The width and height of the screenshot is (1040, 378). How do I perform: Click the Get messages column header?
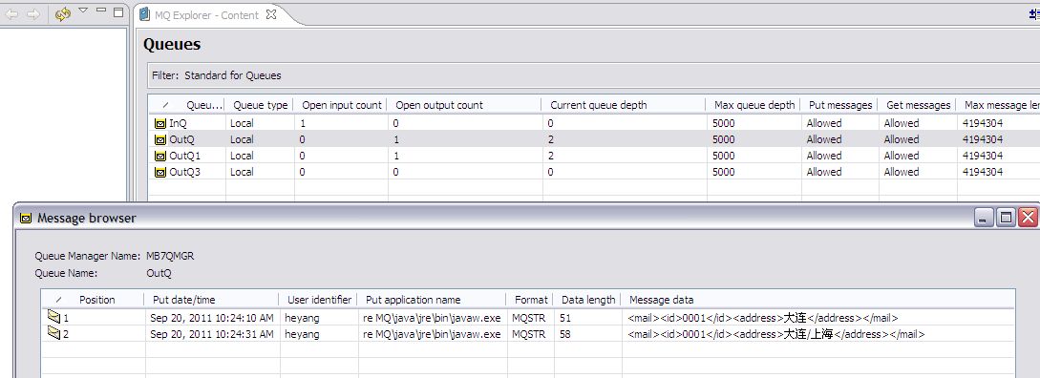(x=918, y=105)
